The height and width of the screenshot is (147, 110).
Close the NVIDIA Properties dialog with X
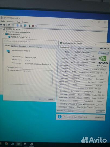(56, 43)
